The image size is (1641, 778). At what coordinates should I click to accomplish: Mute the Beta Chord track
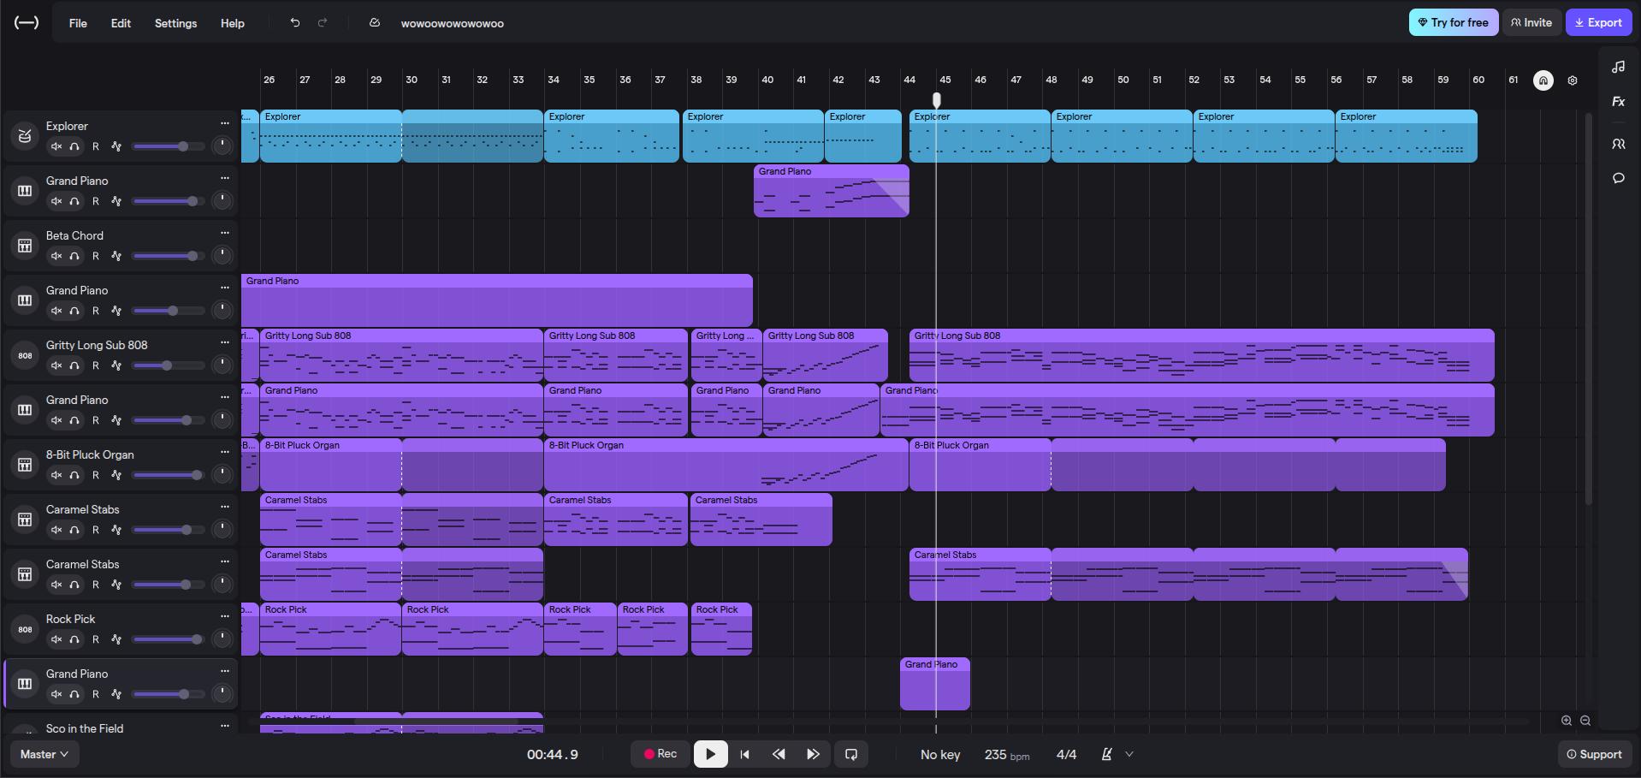56,256
